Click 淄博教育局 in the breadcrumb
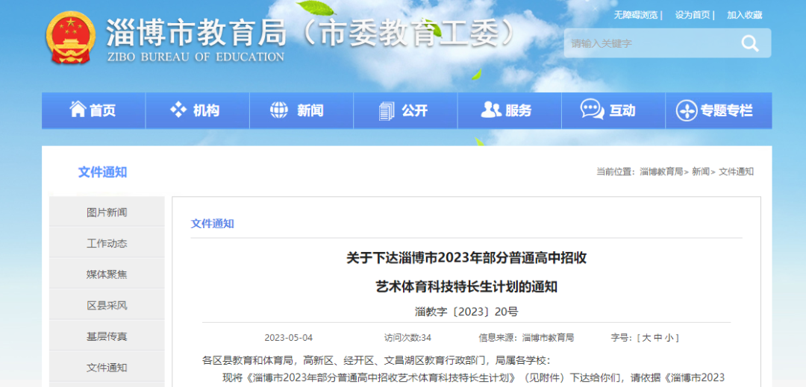Viewport: 806px width, 387px height. pos(661,172)
